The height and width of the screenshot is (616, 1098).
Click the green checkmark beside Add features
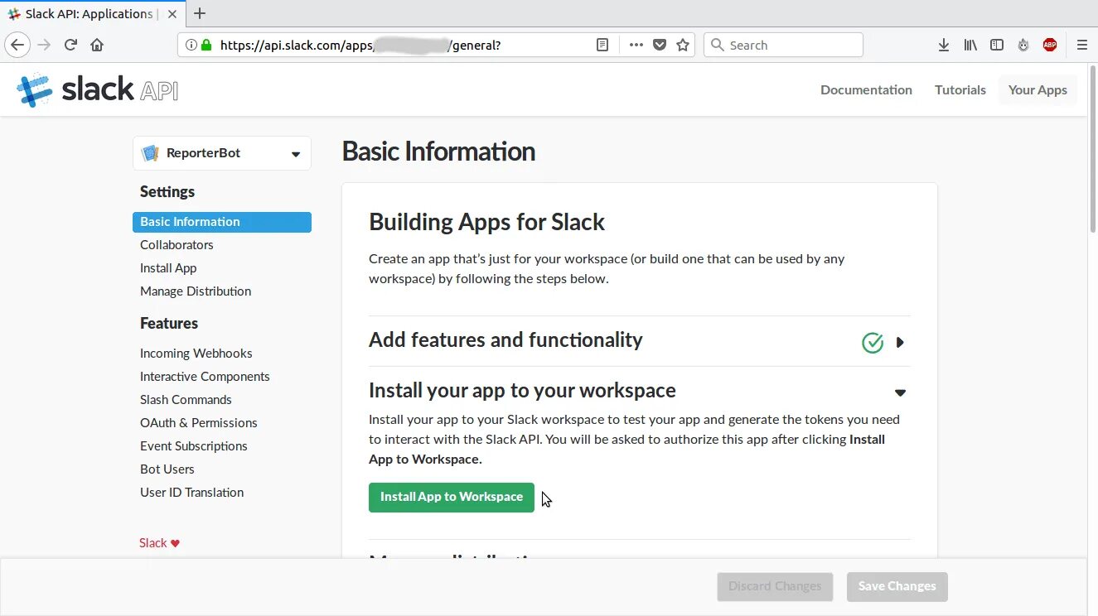[873, 342]
